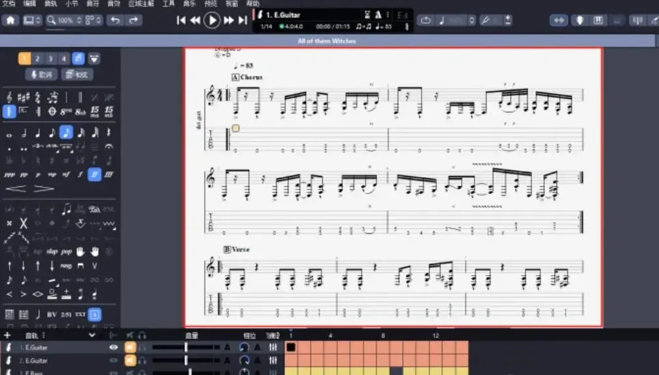The height and width of the screenshot is (375, 659).
Task: Add a new track with plus
Action: click(x=7, y=335)
